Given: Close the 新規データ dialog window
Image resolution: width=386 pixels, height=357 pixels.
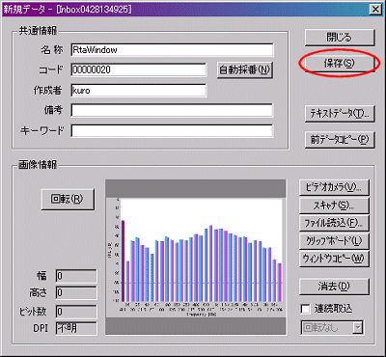Looking at the screenshot, I should 375,10.
